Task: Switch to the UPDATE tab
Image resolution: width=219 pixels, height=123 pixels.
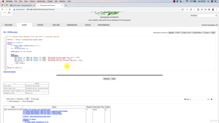Action: coord(40,25)
